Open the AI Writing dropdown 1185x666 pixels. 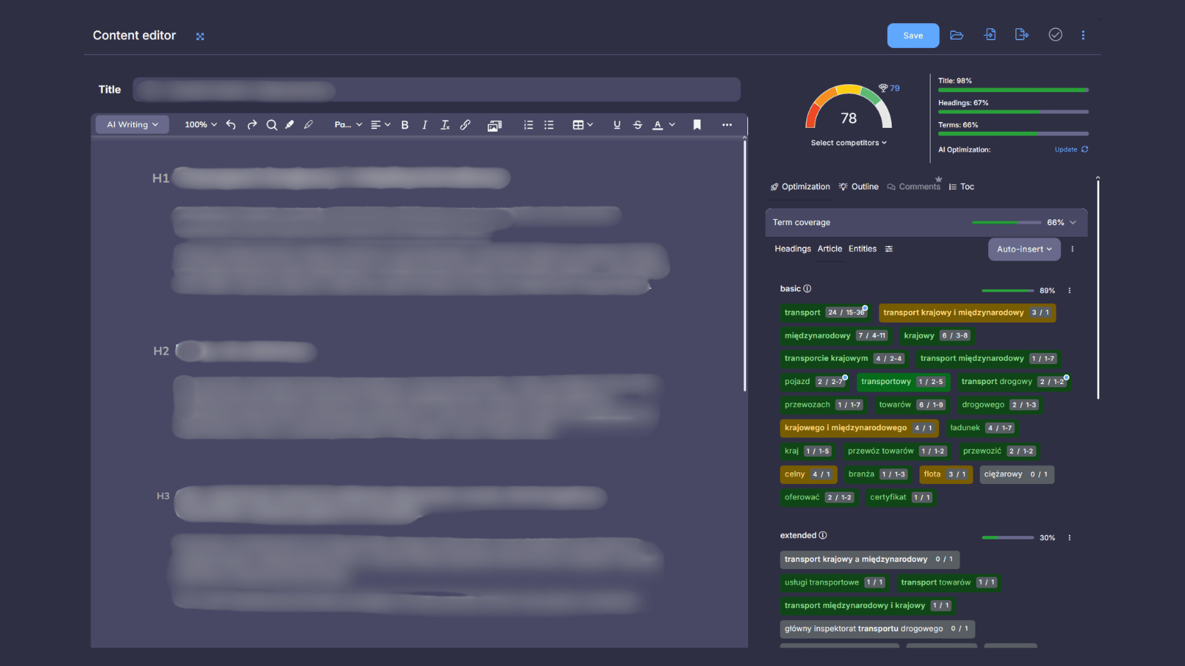click(x=133, y=124)
